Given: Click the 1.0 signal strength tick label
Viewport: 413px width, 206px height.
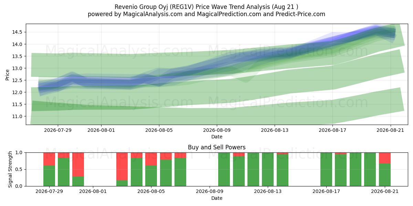Looking at the screenshot, I should click(19, 152).
